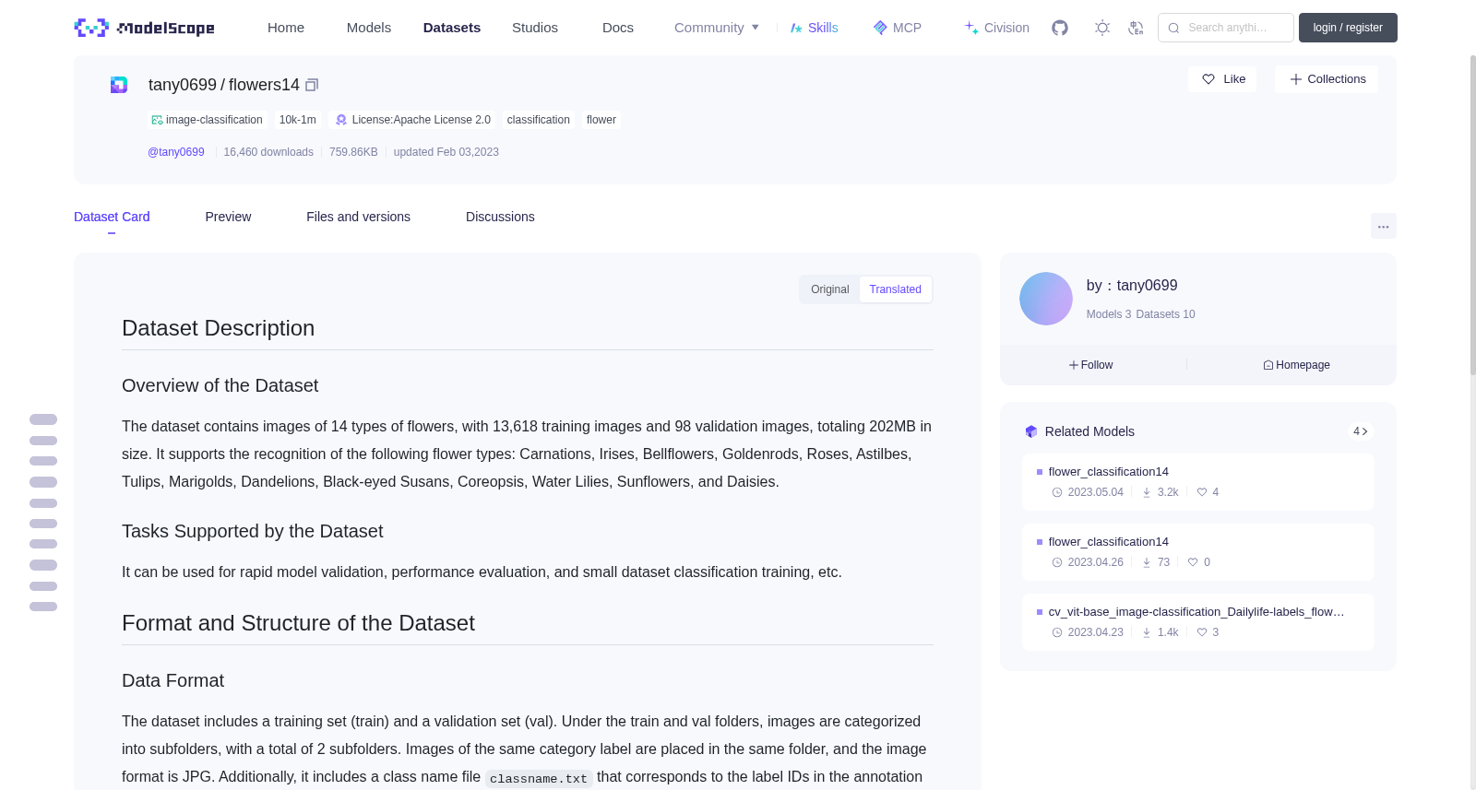Click the "Datasets 10" count text
Image resolution: width=1476 pixels, height=790 pixels.
click(x=1165, y=314)
